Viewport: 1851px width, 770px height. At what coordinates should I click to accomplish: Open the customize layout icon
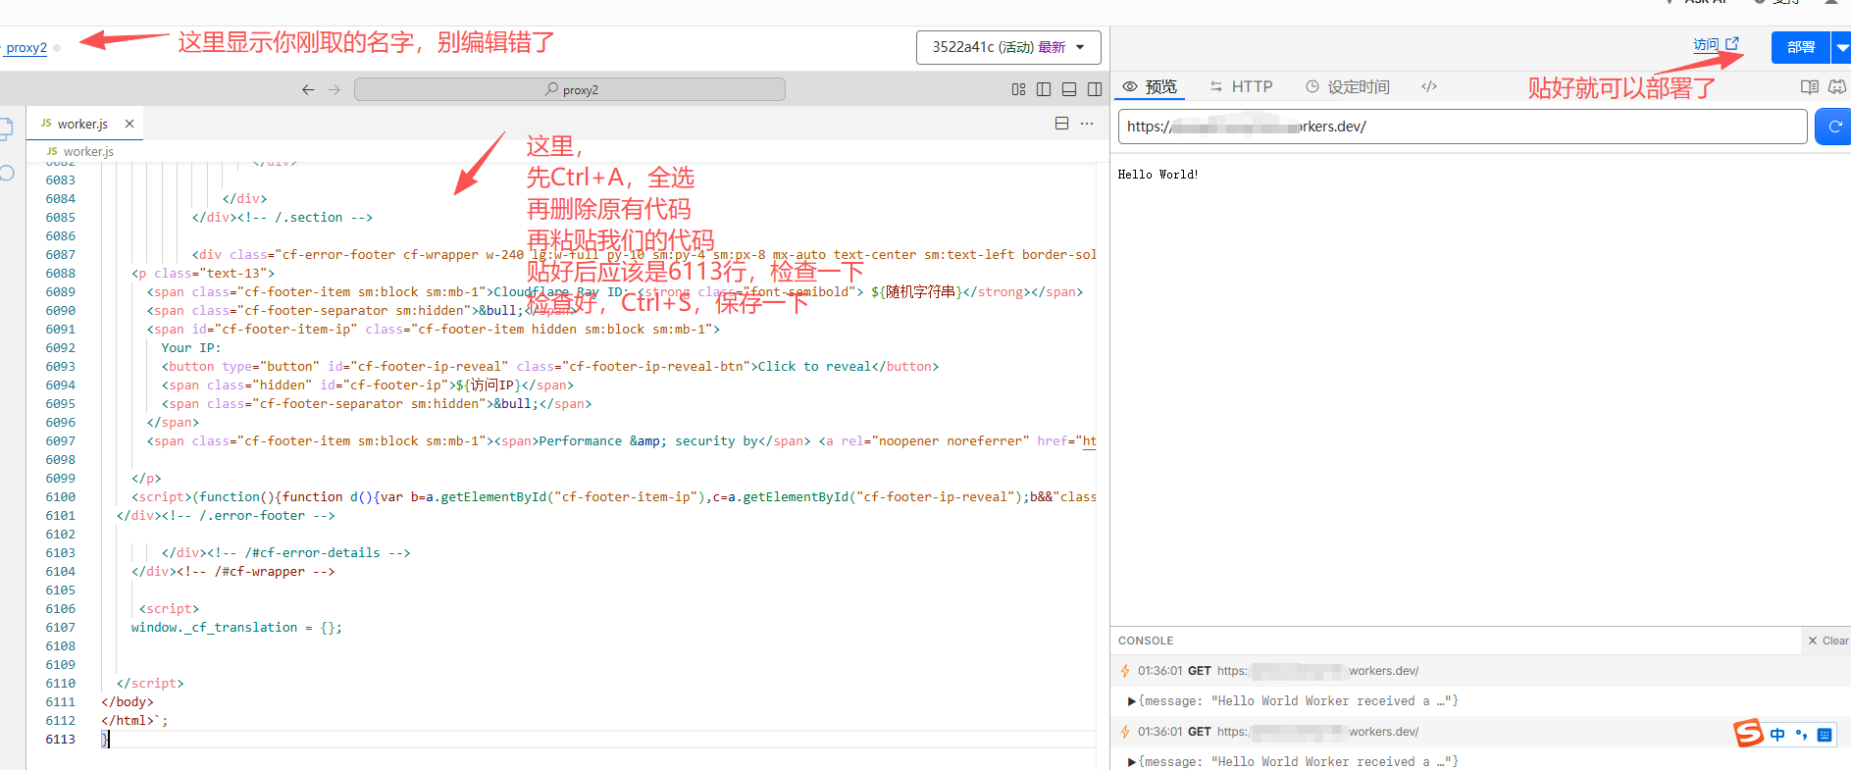(1018, 89)
